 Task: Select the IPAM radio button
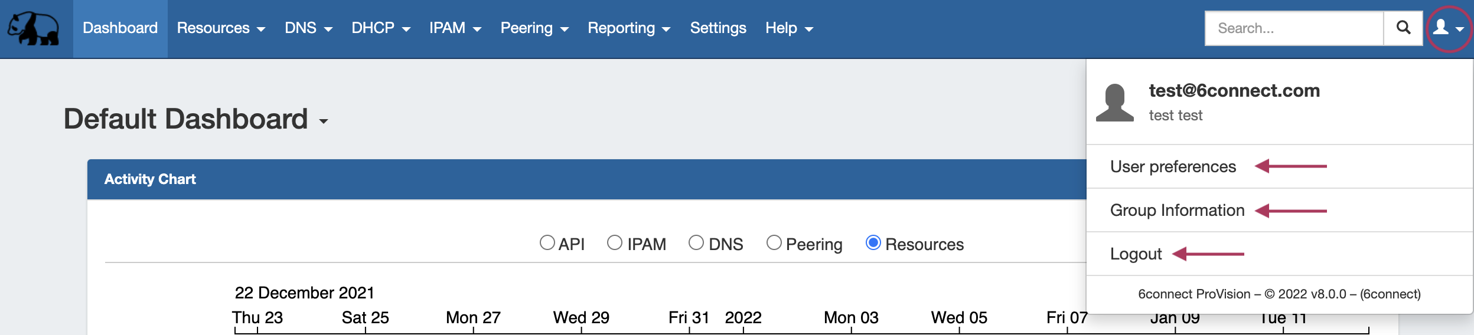615,243
